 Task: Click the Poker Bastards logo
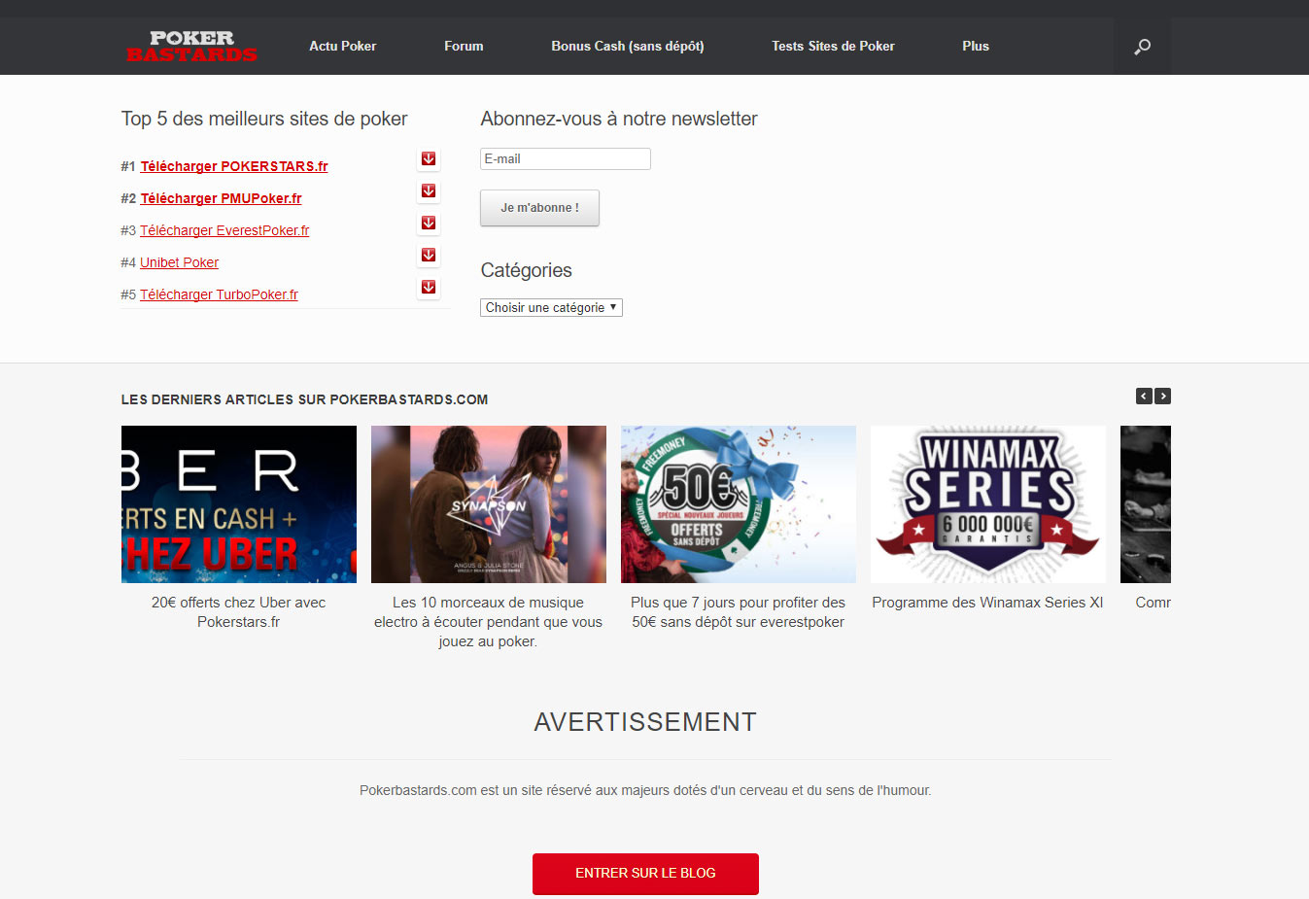click(191, 46)
